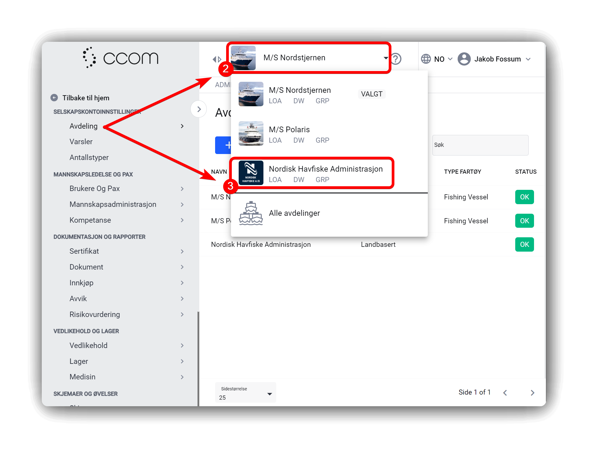Click the Side 1 of 1 pagination text

pos(474,392)
